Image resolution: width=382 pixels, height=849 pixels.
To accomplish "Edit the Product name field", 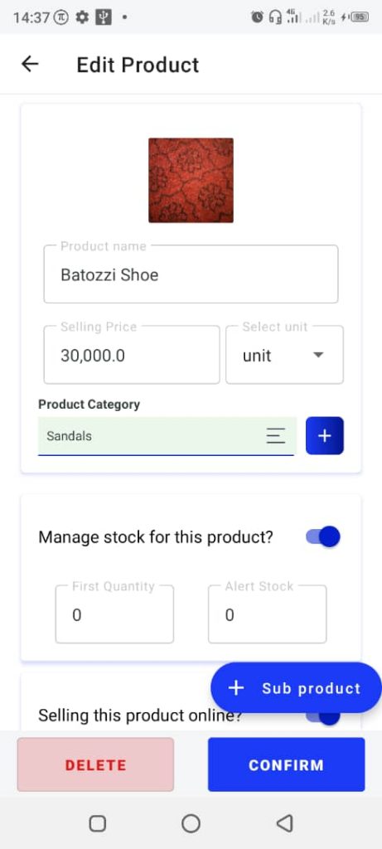I will click(191, 274).
